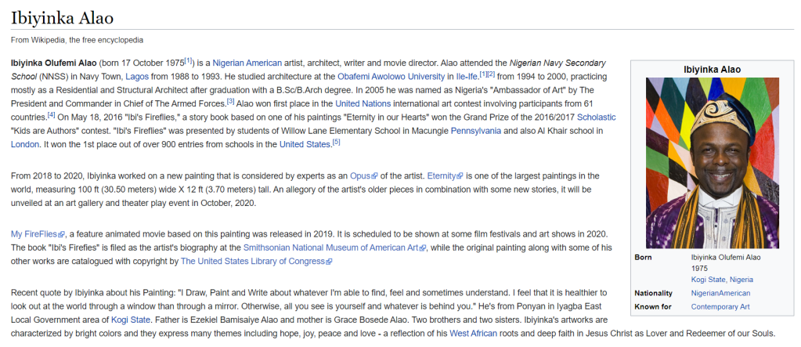This screenshot has height=347, width=801.
Task: Open Contemporary Art link in infobox
Action: (720, 306)
